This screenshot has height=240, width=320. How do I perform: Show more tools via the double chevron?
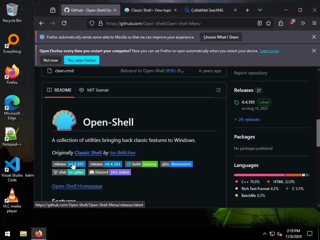point(303,23)
